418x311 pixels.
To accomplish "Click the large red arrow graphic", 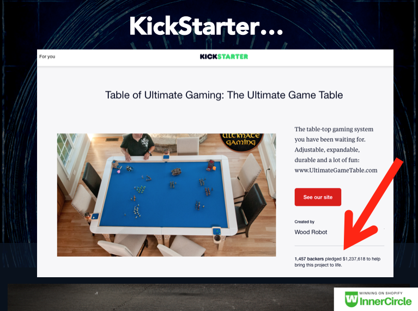I will (372, 204).
